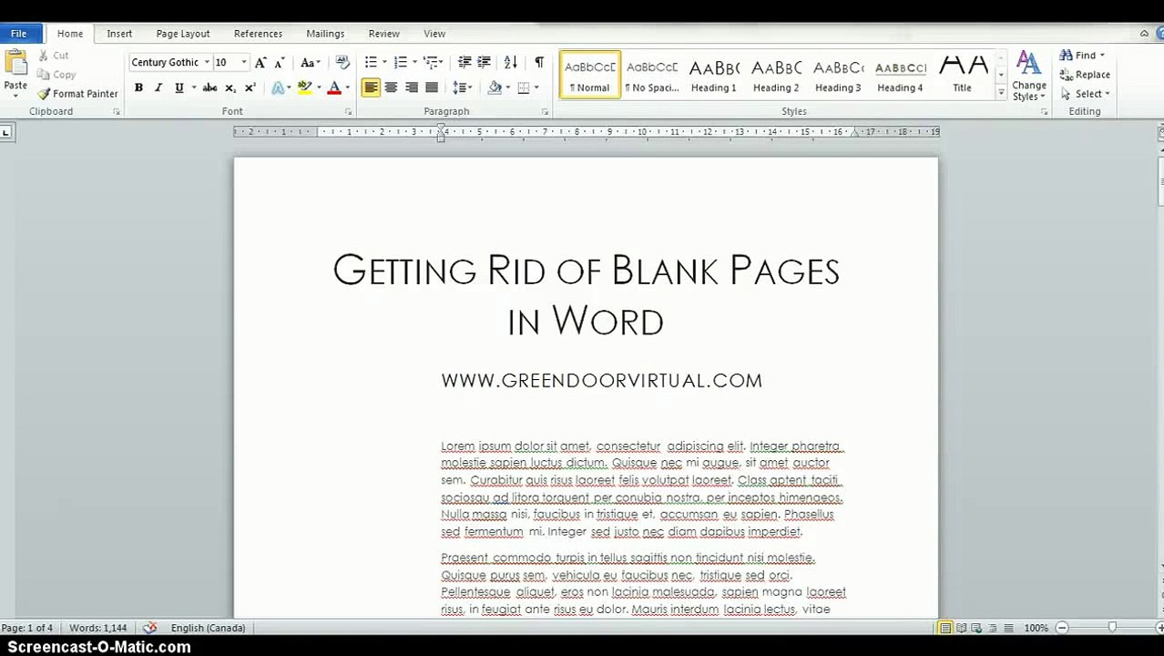Click the tab selector at ruler corner
Image resolution: width=1164 pixels, height=656 pixels.
[5, 133]
